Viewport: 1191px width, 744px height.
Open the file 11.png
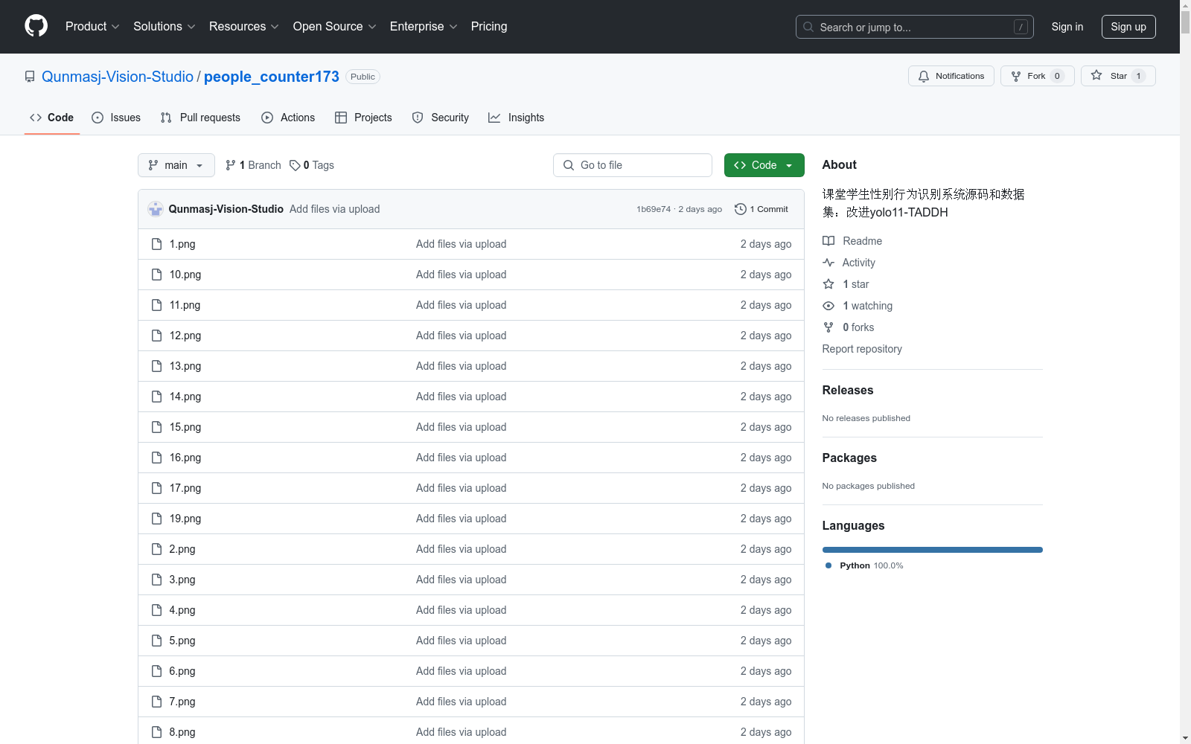point(185,305)
